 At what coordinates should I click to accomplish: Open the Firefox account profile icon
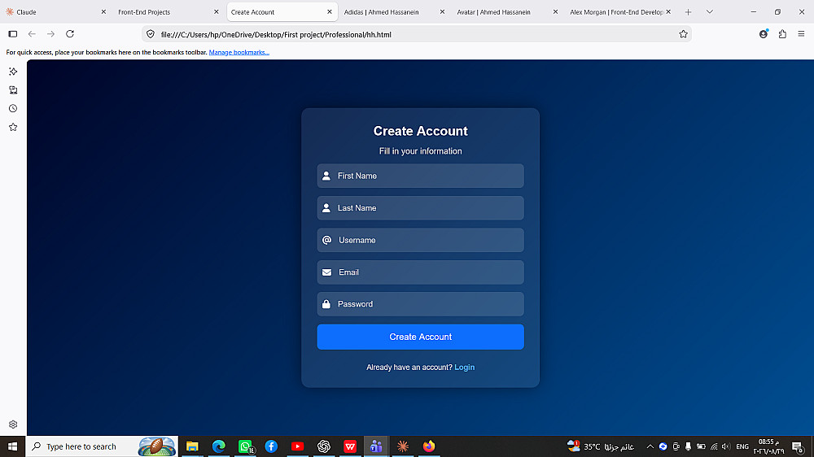(764, 34)
